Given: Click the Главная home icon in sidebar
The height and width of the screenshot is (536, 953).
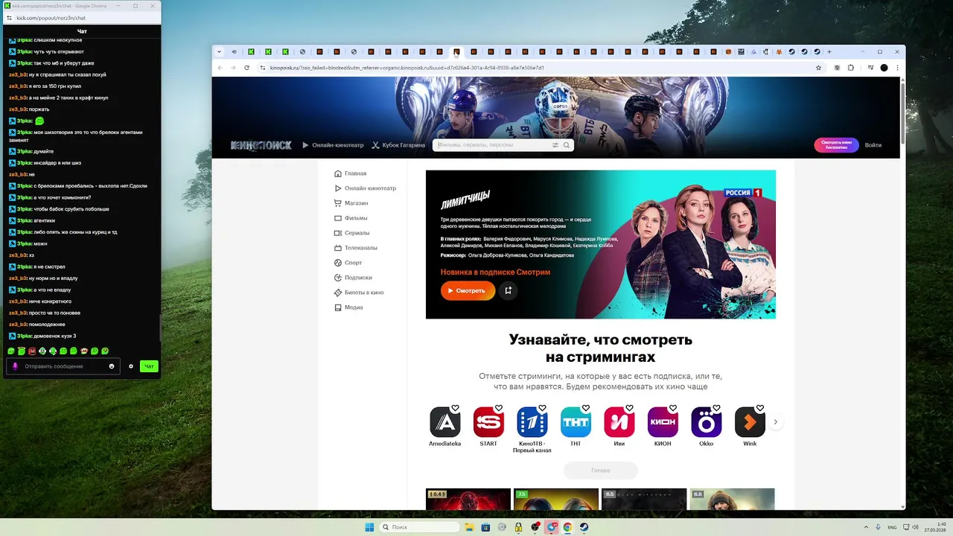Looking at the screenshot, I should 338,173.
